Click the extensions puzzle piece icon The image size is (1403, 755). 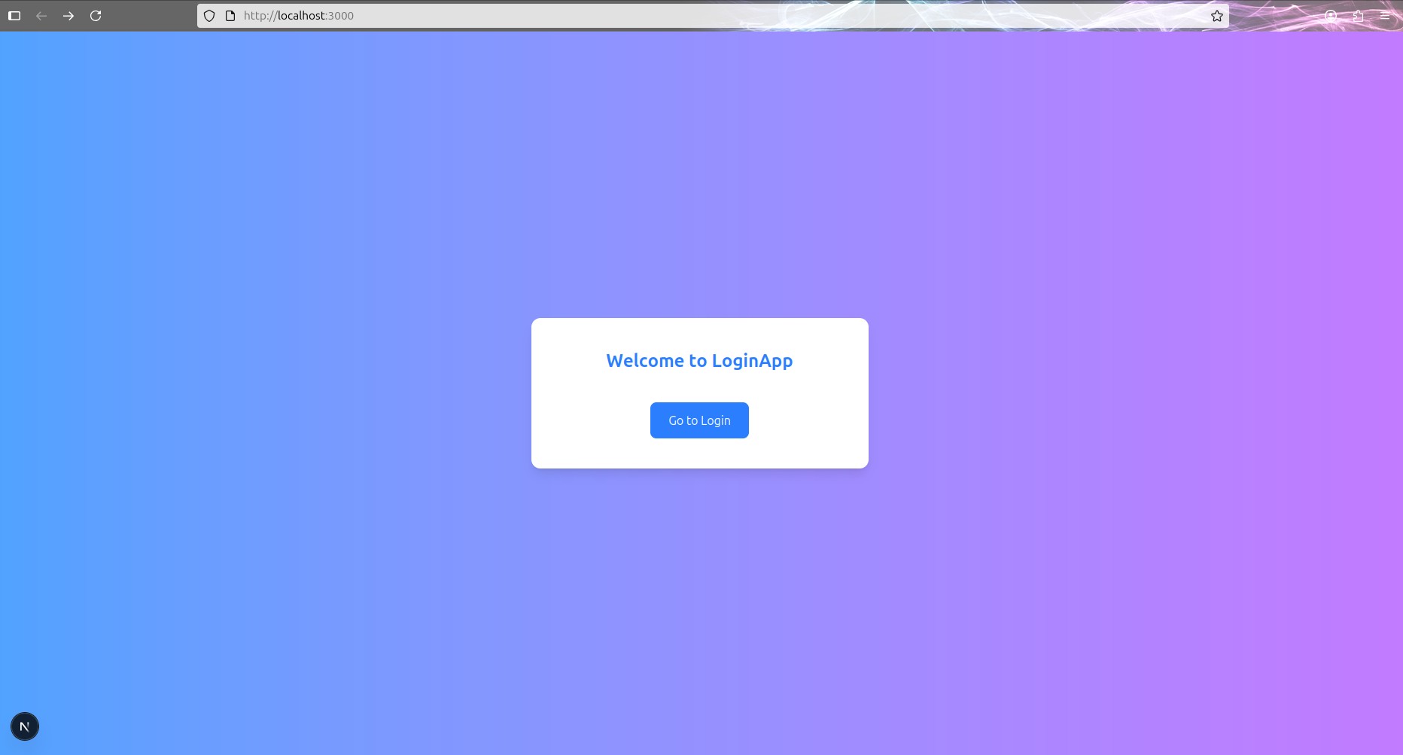[1358, 15]
